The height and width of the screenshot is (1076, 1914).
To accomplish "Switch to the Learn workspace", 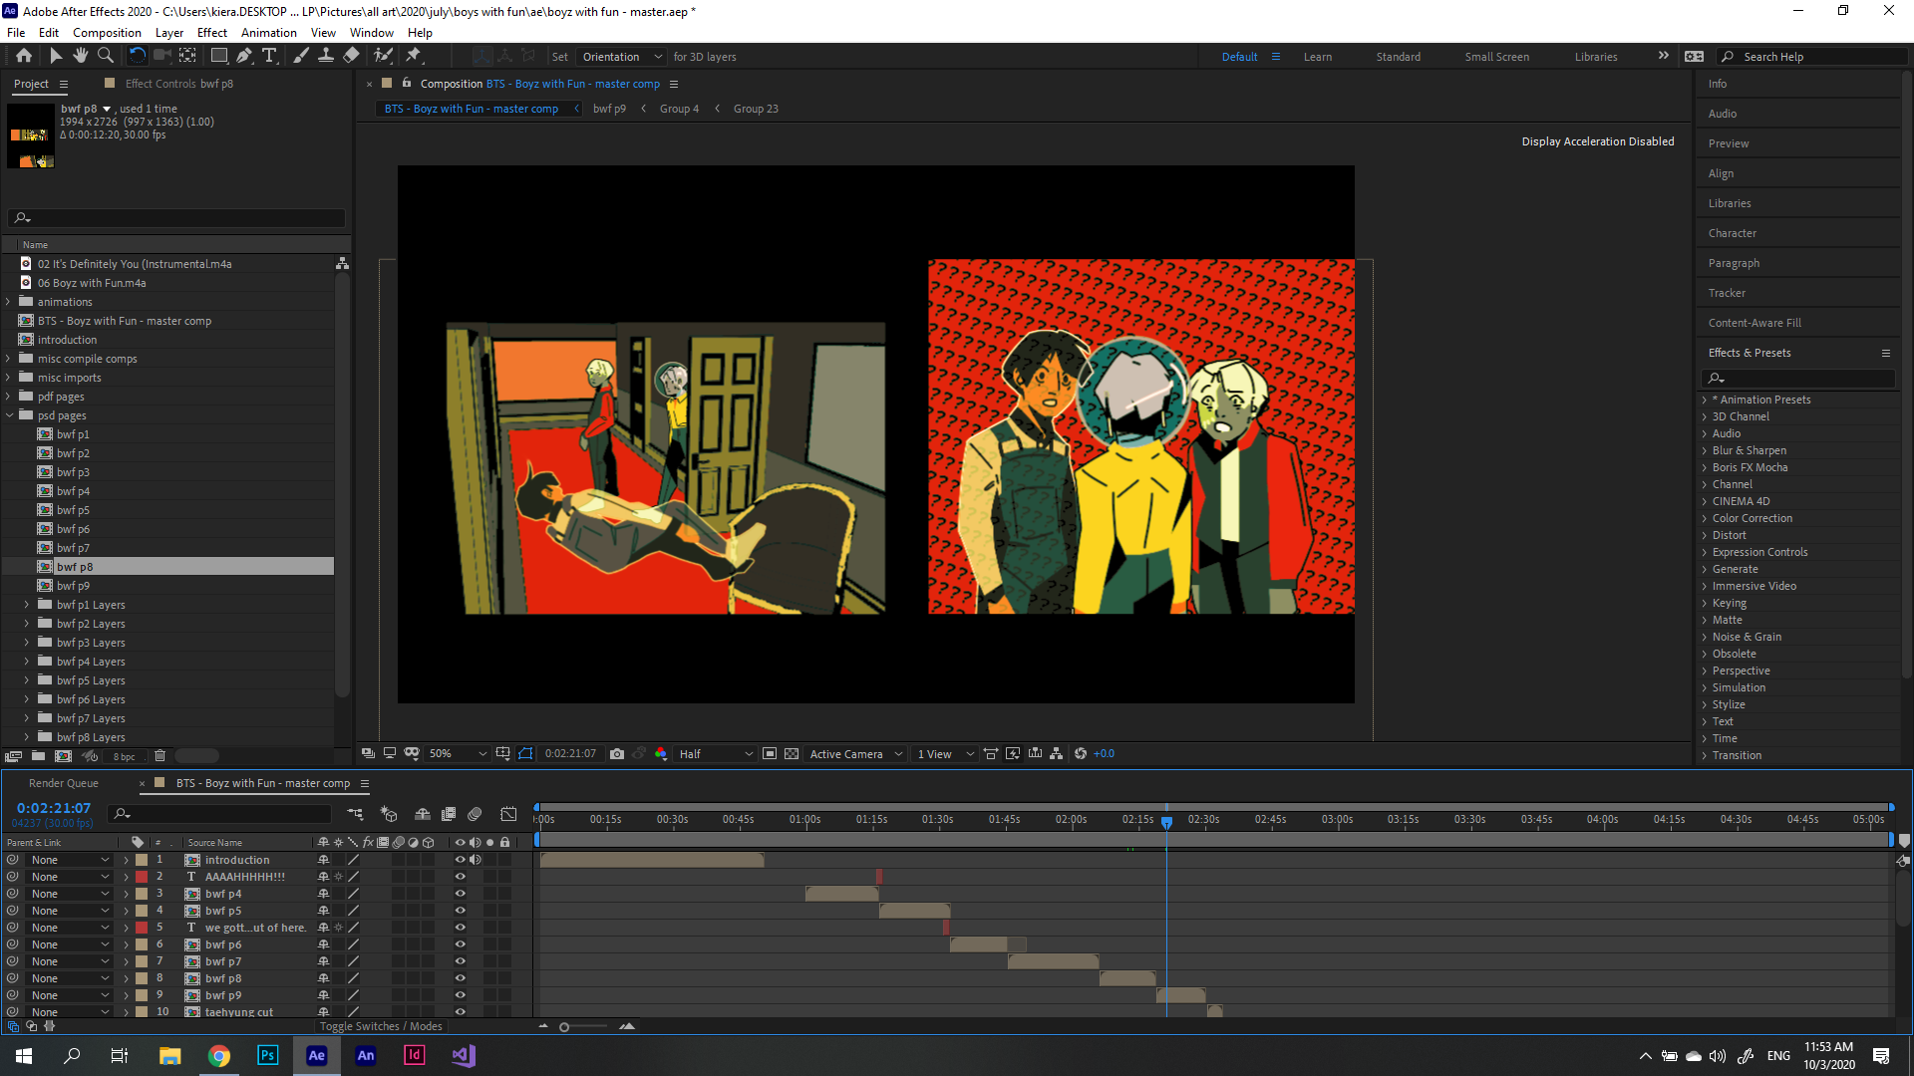I will click(1318, 57).
